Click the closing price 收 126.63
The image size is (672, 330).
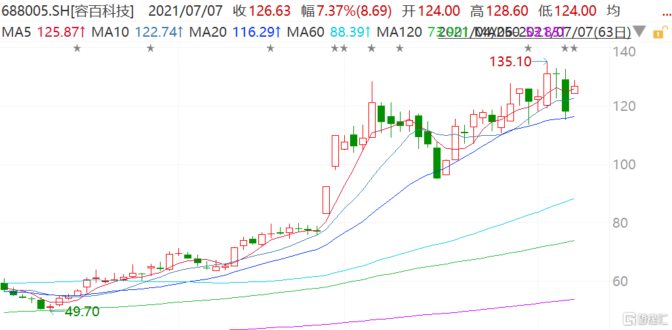pos(262,11)
